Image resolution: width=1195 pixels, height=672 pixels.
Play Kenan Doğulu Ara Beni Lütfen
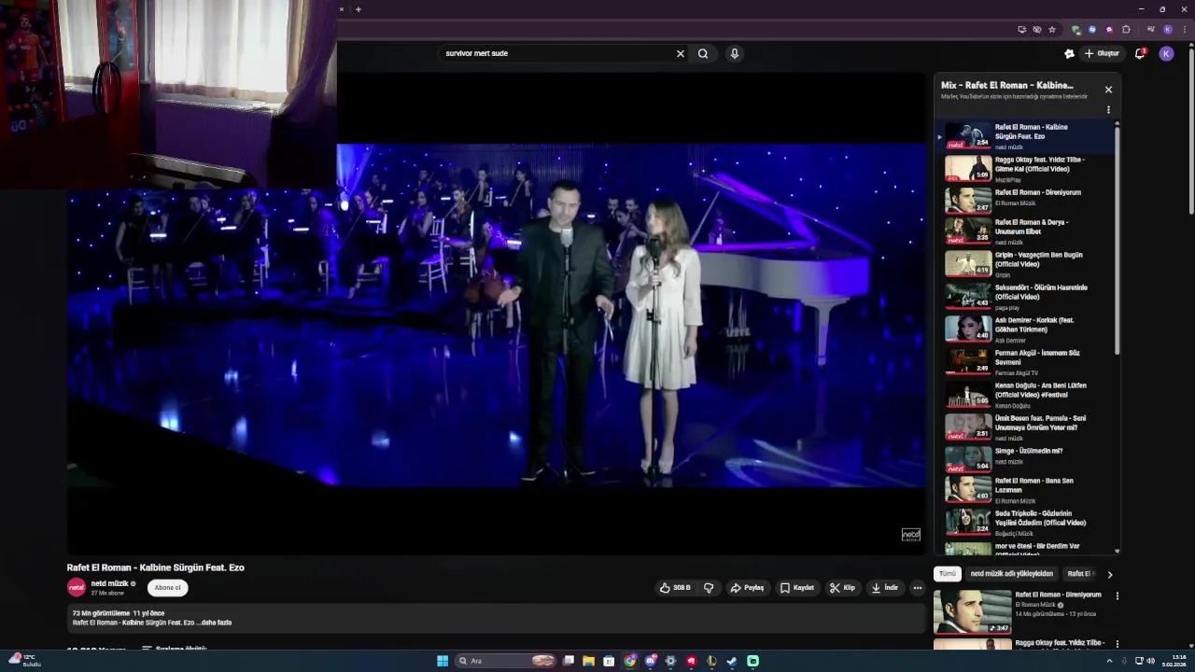click(x=1027, y=395)
